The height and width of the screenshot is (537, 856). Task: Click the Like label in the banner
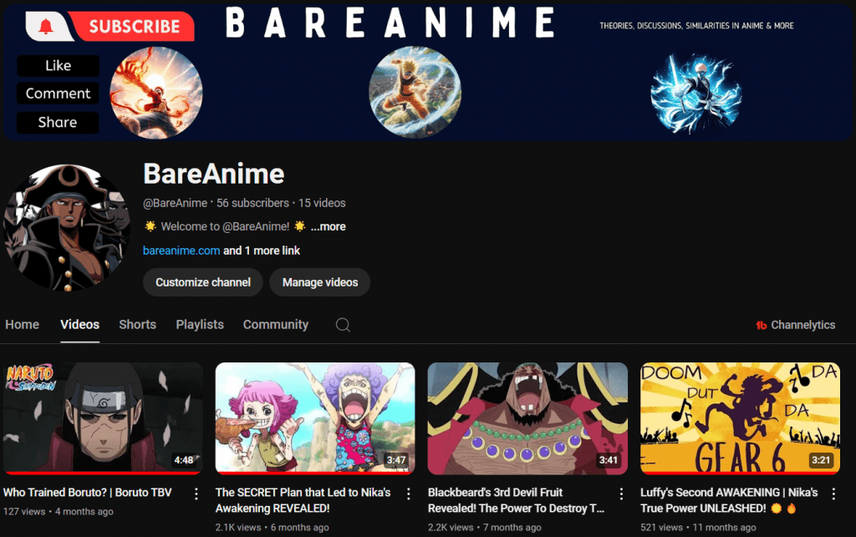(x=58, y=65)
